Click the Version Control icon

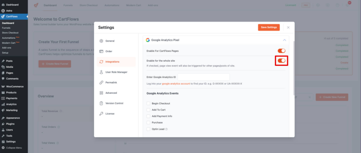[x=102, y=103]
